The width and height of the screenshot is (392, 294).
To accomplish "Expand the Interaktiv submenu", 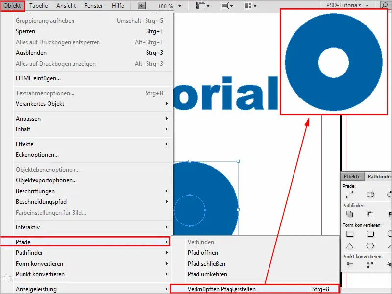I will coord(166,227).
